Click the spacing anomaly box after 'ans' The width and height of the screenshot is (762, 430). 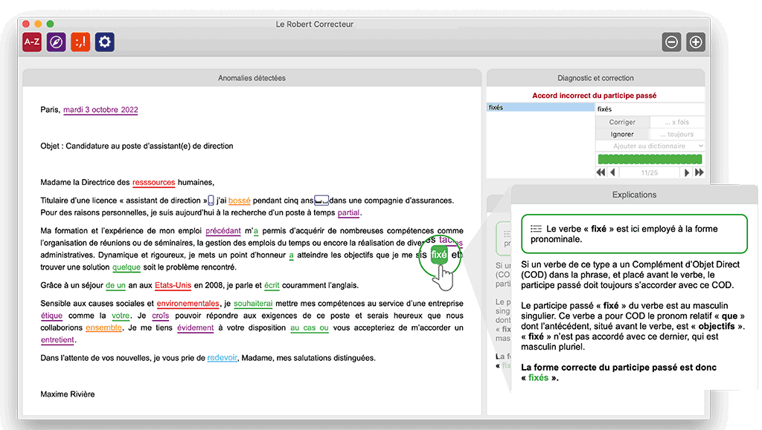(321, 201)
